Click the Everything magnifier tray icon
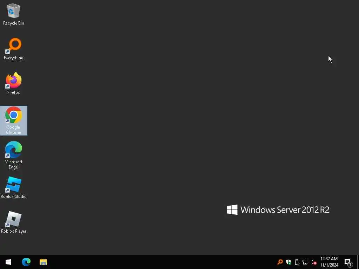Image resolution: width=359 pixels, height=269 pixels. (280, 262)
